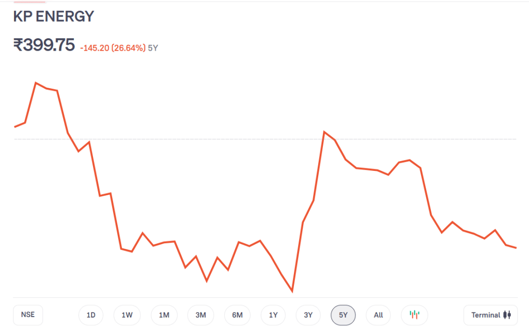View All-time price range
The height and width of the screenshot is (332, 529).
(378, 315)
